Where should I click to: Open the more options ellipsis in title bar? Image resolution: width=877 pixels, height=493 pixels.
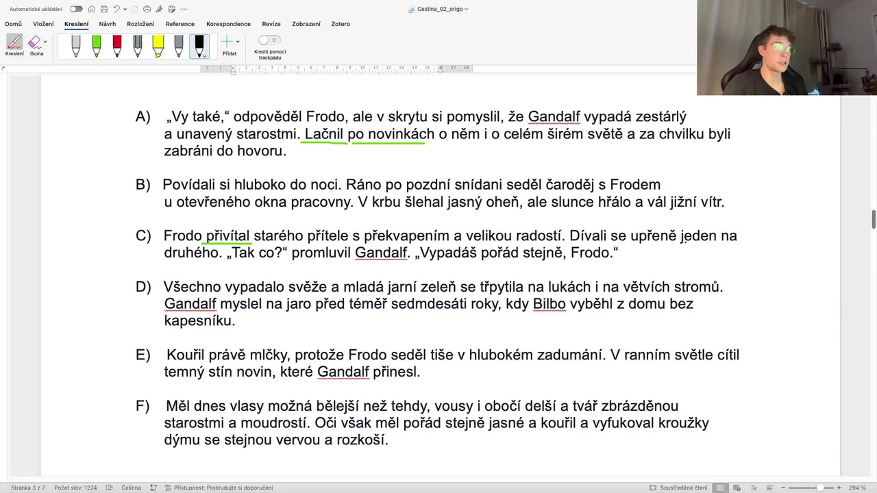click(184, 9)
